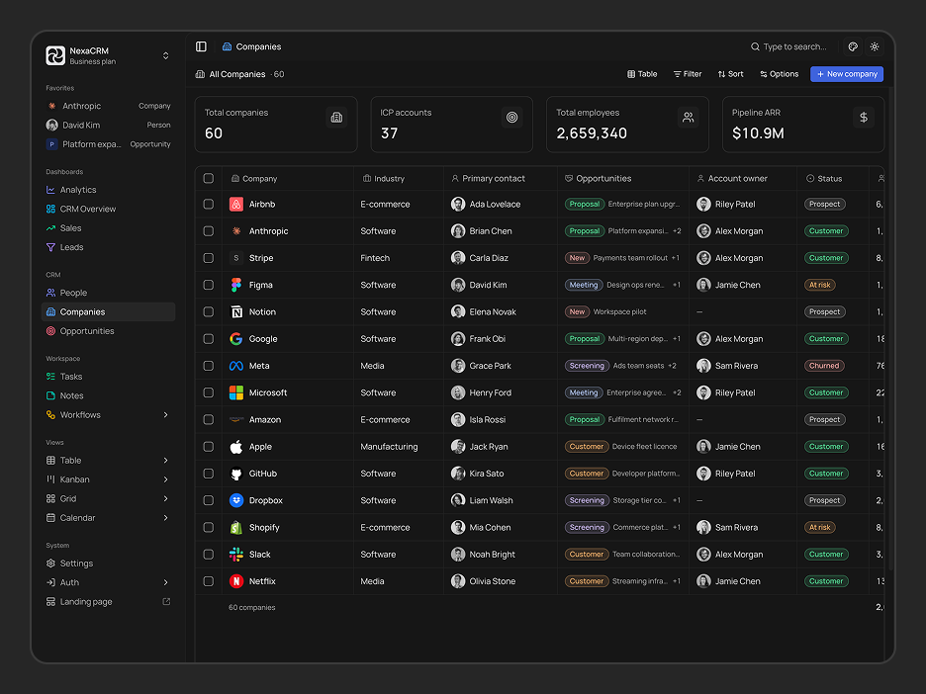This screenshot has width=926, height=694.
Task: Expand the Calendar view chevron
Action: 166,518
